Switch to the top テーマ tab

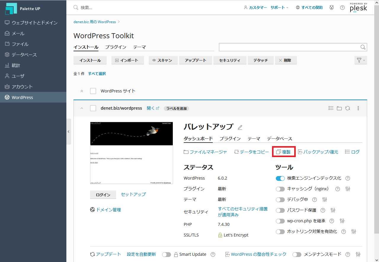[139, 47]
